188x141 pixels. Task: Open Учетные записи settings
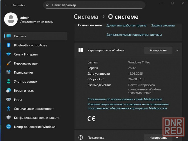[36, 81]
